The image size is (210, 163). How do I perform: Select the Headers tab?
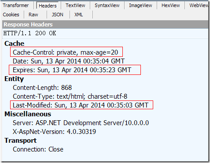48,6
